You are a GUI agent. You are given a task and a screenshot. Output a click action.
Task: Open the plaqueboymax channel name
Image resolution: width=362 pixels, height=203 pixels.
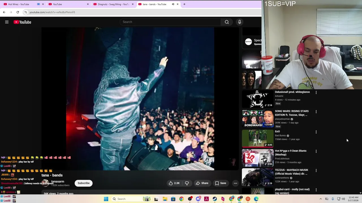coord(282,119)
